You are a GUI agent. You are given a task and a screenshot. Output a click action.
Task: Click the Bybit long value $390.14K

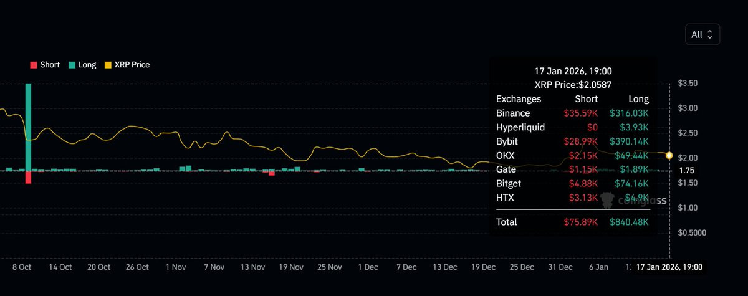[x=628, y=141]
